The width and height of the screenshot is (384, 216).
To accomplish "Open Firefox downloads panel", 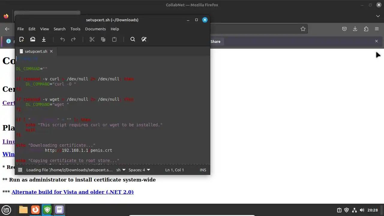I will pyautogui.click(x=355, y=29).
